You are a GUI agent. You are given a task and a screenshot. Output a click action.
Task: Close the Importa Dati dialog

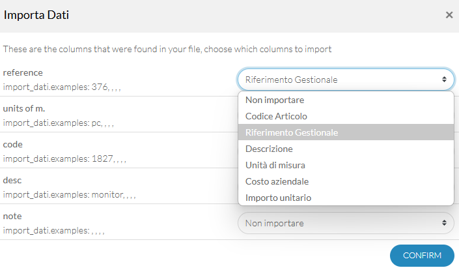pos(449,15)
